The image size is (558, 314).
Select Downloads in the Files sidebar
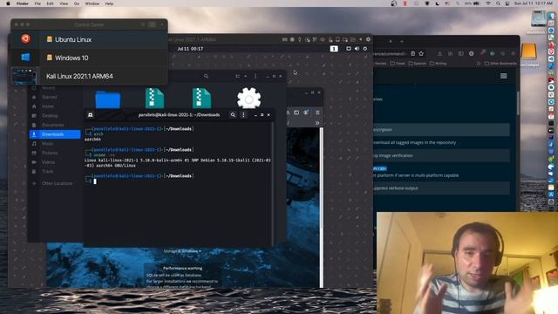coord(55,134)
